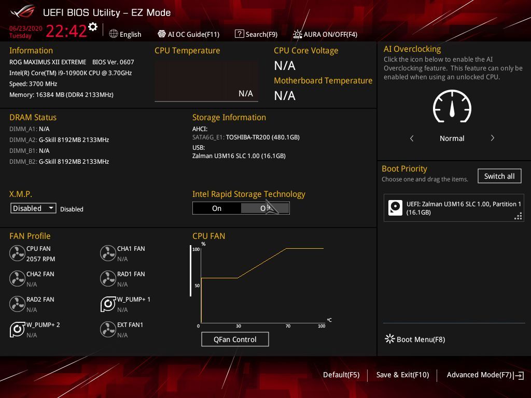Click DIMM_B2 G-Skill 8192MB entry

(x=59, y=162)
